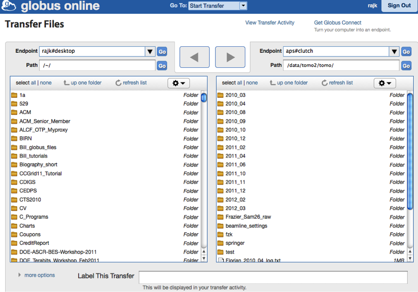Select the Coupons folder icon
This screenshot has width=418, height=292.
click(14, 235)
